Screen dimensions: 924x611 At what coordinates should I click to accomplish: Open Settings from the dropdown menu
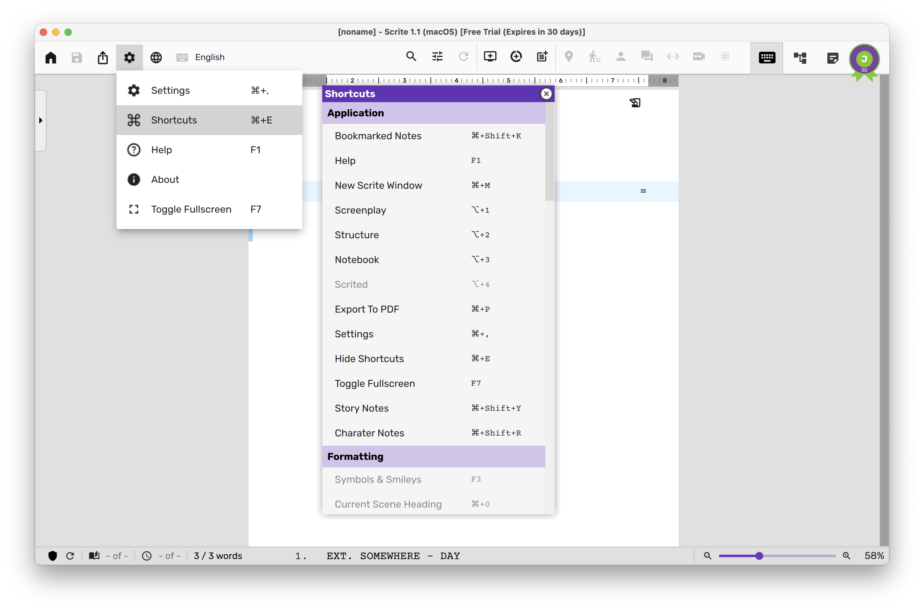[209, 90]
